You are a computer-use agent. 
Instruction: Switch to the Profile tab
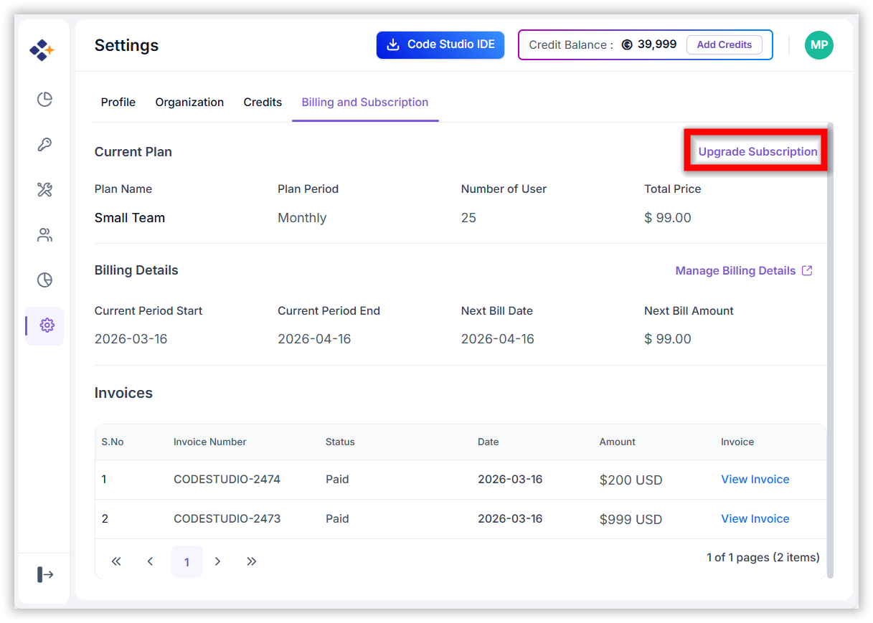point(118,103)
